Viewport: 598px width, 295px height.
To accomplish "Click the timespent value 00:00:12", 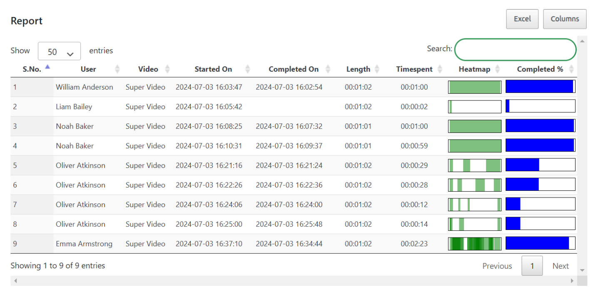I will (414, 205).
